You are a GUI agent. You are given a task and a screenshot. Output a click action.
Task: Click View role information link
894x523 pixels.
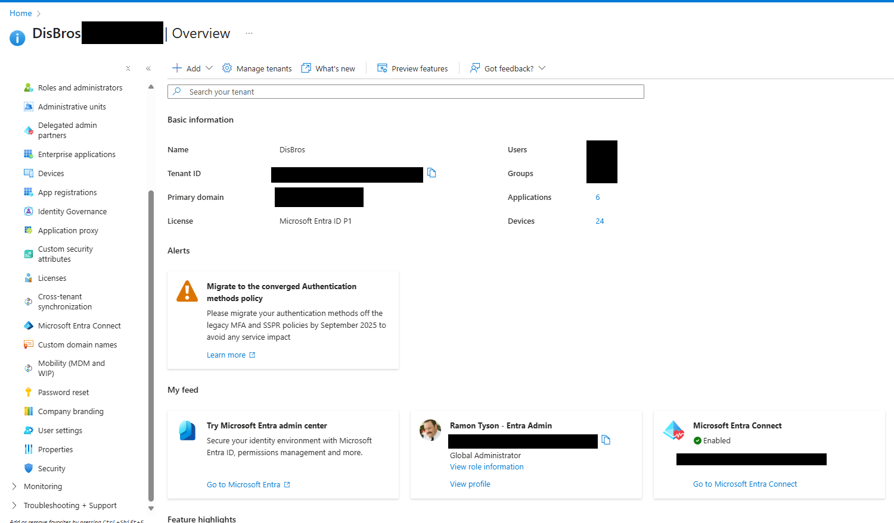486,467
